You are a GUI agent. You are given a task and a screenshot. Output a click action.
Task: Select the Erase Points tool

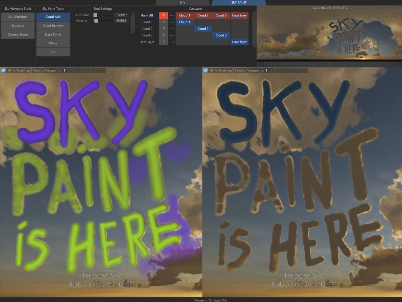pos(53,34)
